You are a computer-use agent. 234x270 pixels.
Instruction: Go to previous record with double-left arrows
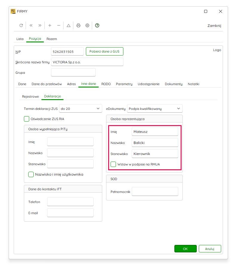31,25
